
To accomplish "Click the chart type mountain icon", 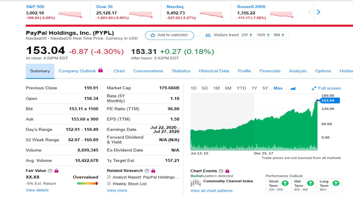I will (x=293, y=88).
